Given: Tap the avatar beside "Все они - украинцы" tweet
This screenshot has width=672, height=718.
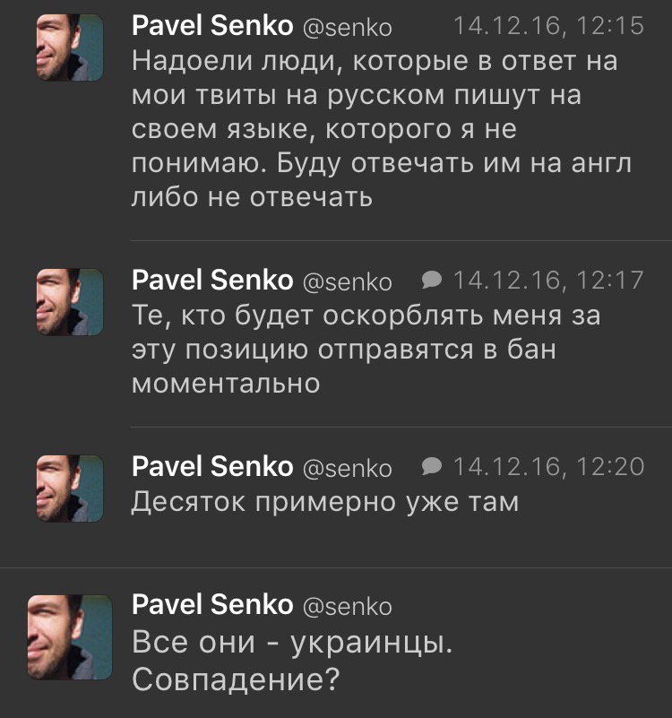Looking at the screenshot, I should (x=74, y=634).
